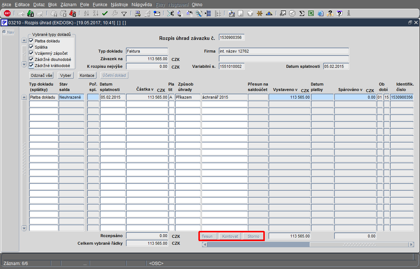
Task: Click the glasses over chart icon
Action: pyautogui.click(x=283, y=13)
